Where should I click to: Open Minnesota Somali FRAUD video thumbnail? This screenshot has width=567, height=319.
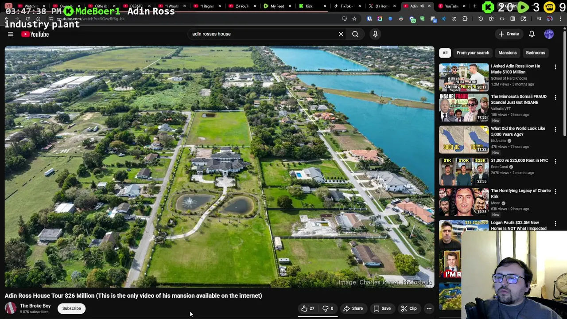pos(464,108)
